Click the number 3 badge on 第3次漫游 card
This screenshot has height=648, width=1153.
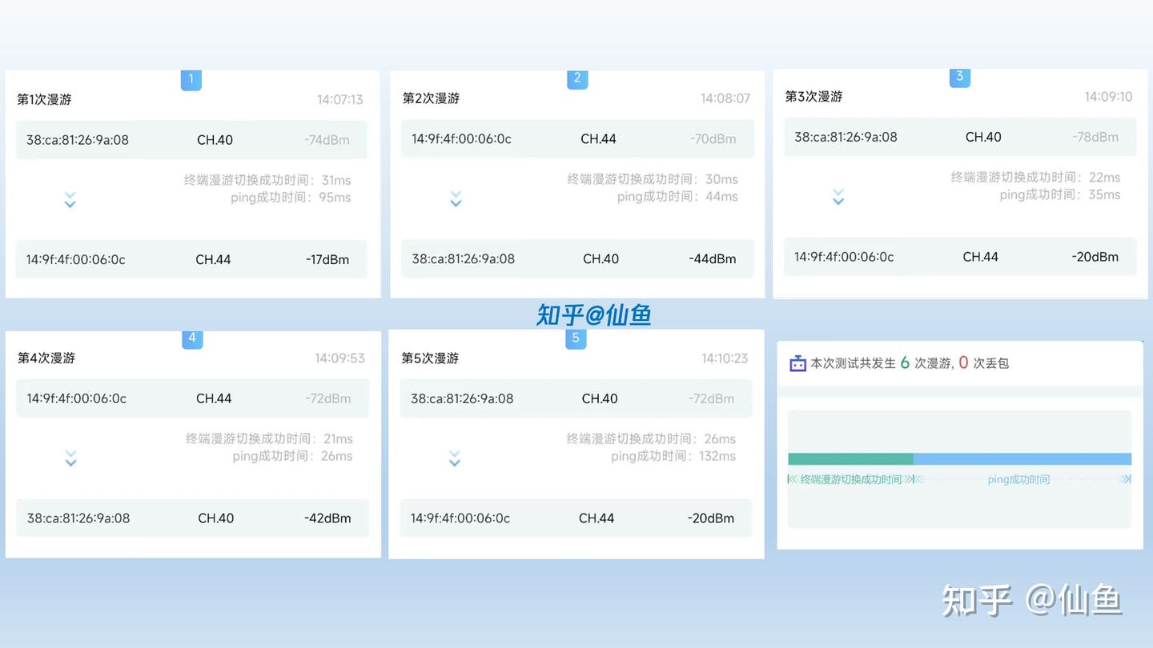point(958,77)
